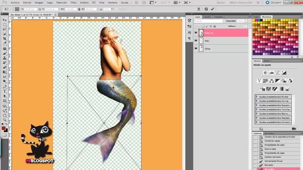The height and width of the screenshot is (170, 303).
Task: Open the Paragraph panel icon in dock
Action: 189,39
